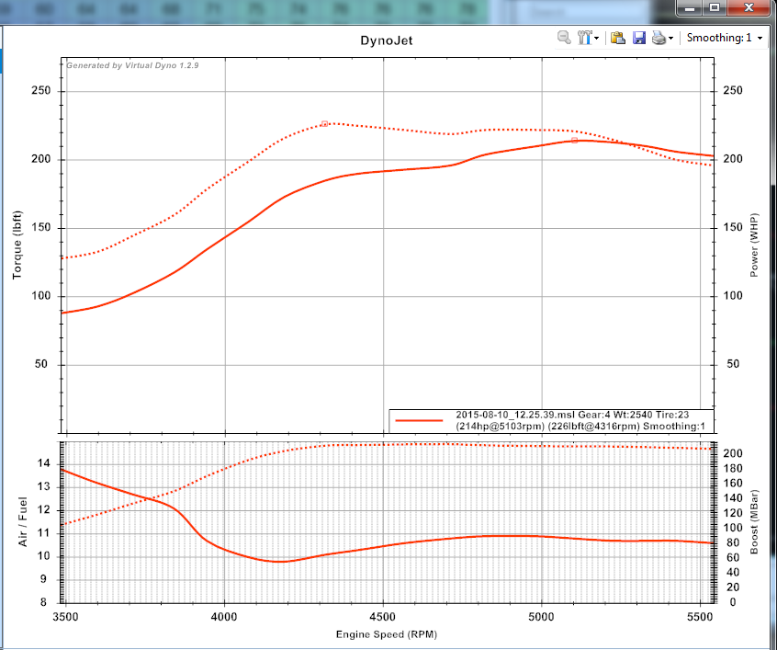Maximize the Virtual Dyno window

[715, 7]
